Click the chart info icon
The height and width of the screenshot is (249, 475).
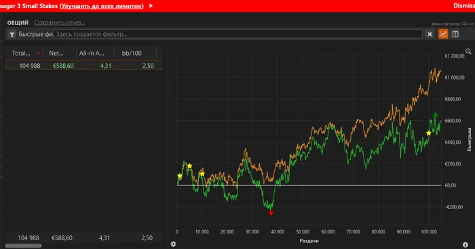tap(465, 244)
